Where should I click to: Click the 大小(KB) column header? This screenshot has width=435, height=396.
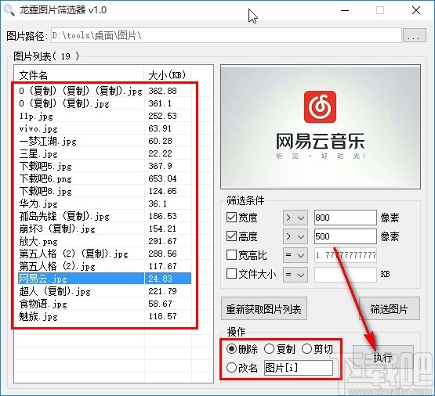coord(167,75)
